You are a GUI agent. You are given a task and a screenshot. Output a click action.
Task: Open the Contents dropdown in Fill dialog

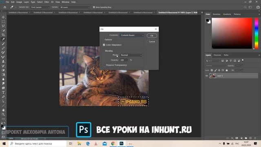[132, 35]
